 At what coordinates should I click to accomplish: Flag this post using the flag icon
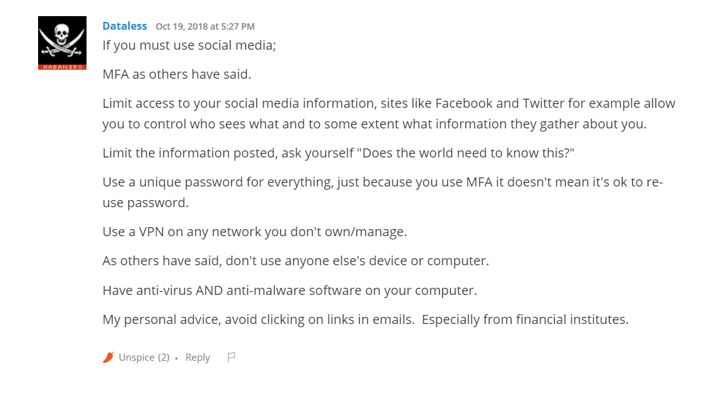tap(231, 358)
